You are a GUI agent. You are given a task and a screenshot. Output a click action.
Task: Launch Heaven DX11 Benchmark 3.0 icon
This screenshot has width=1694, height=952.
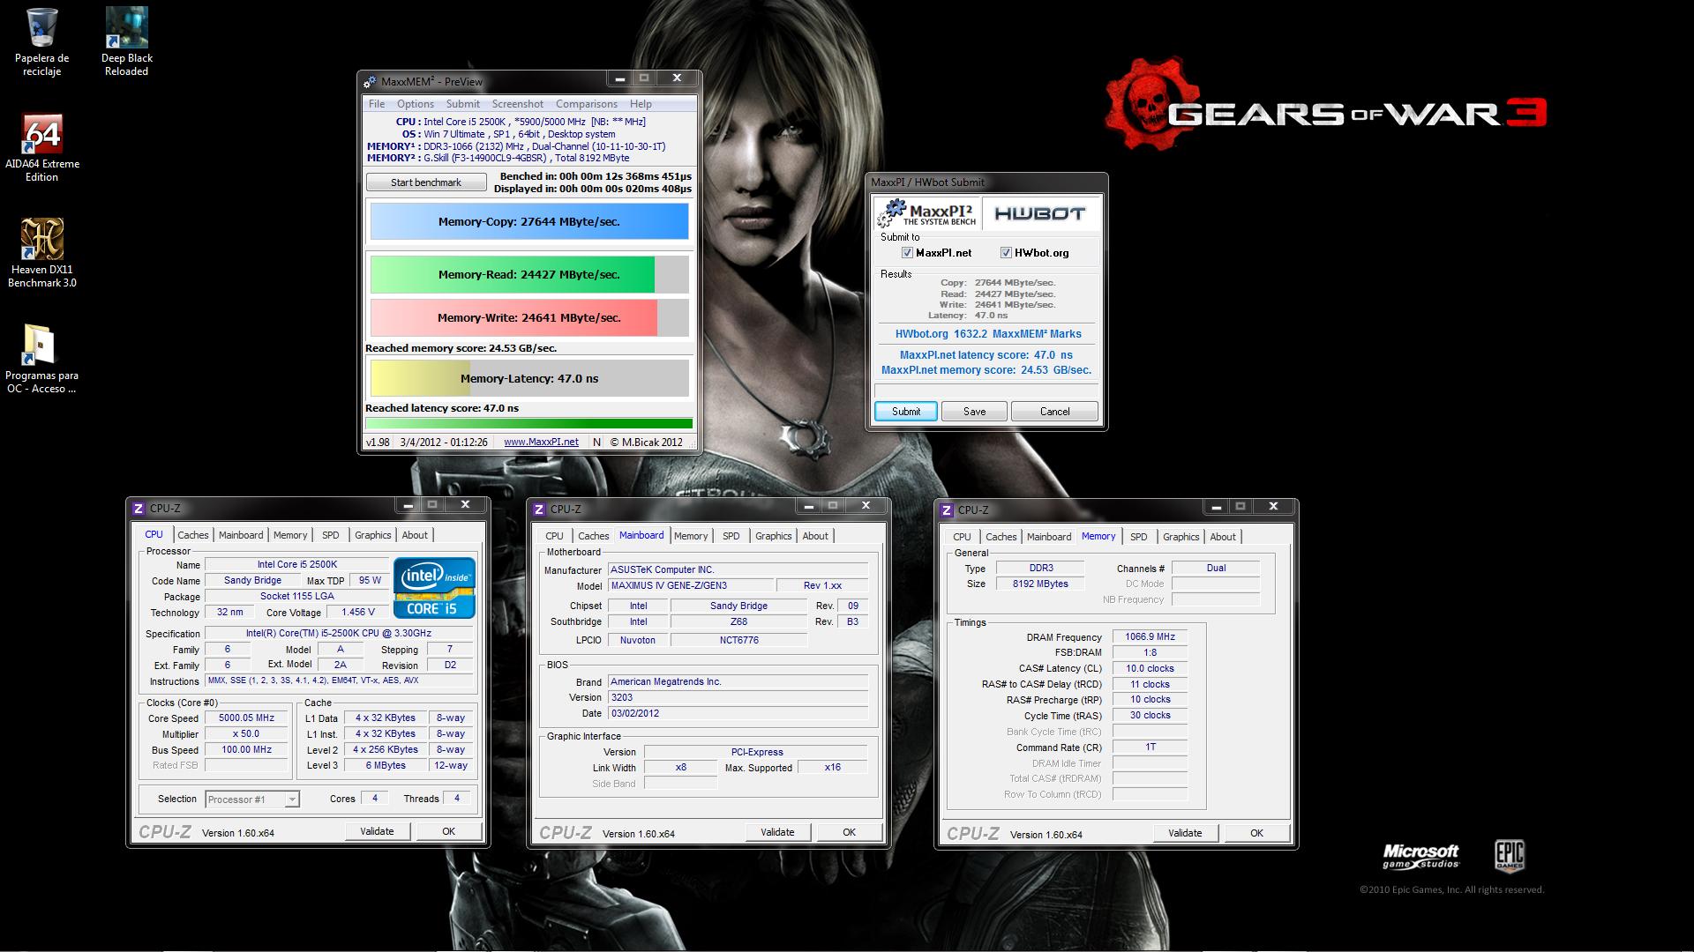pyautogui.click(x=41, y=253)
